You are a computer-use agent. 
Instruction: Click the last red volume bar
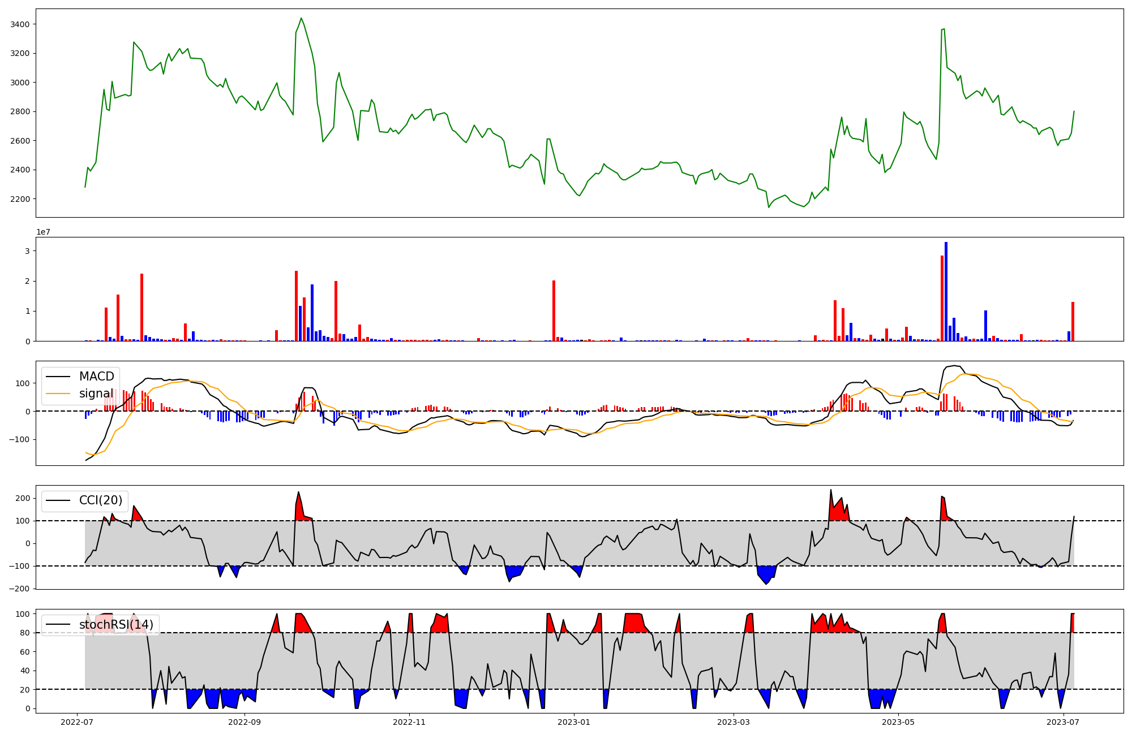(1073, 321)
